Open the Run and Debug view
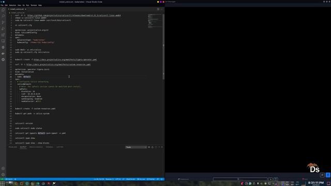The height and width of the screenshot is (186, 331). tap(3, 28)
